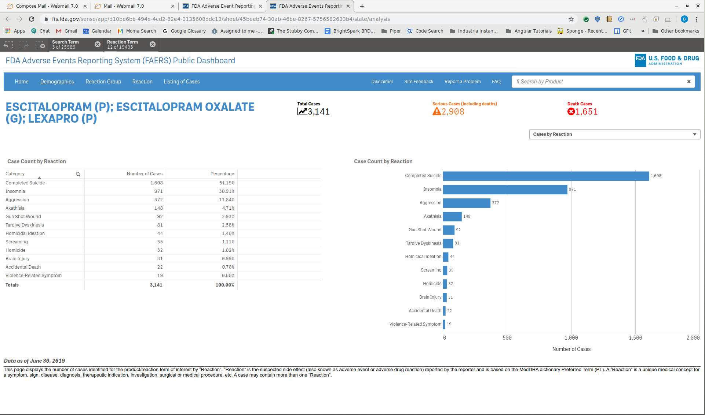Screen dimensions: 705x415
Task: Remove the Reaction Term selection filter
Action: [x=153, y=44]
